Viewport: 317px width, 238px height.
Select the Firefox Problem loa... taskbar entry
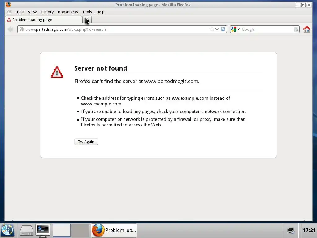(114, 230)
